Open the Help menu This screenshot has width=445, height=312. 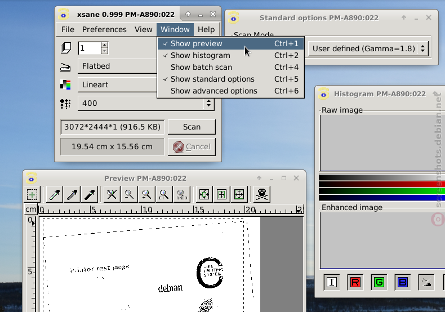(206, 29)
